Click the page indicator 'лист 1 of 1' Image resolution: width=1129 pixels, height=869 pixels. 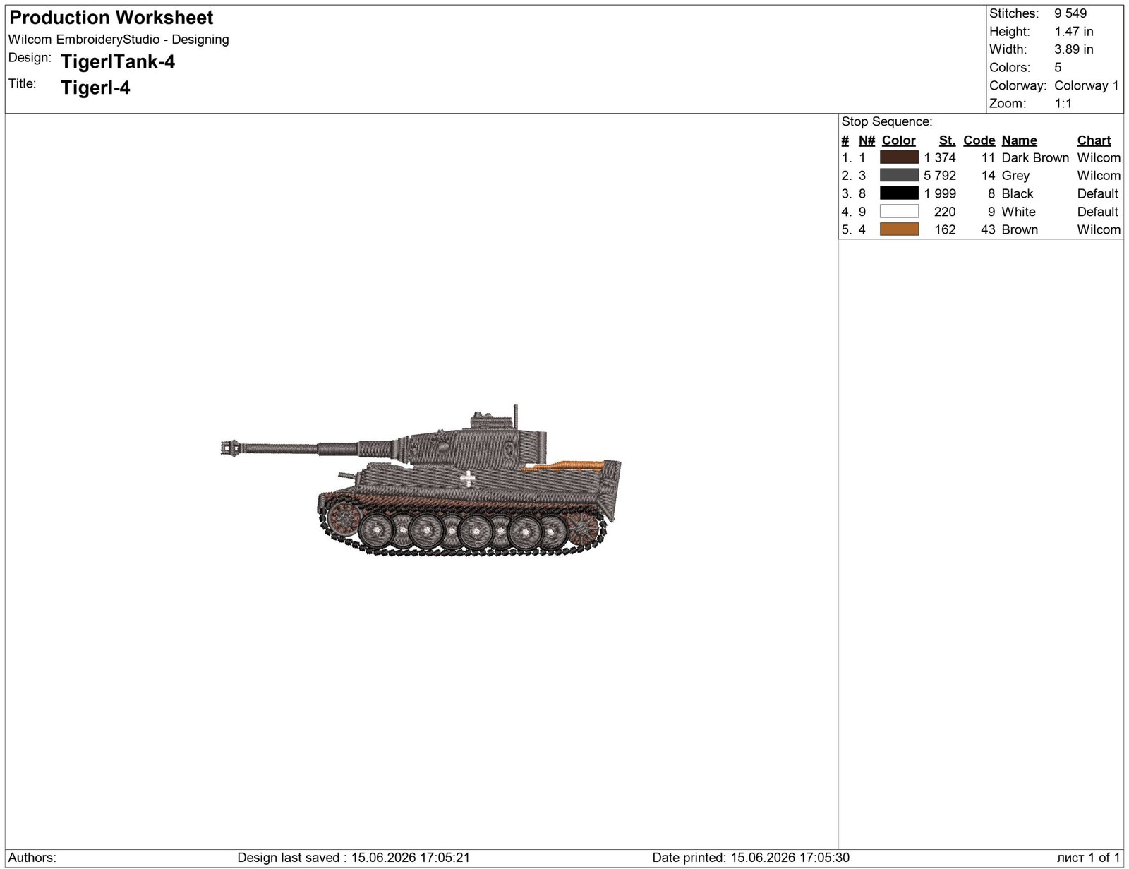tap(1088, 858)
